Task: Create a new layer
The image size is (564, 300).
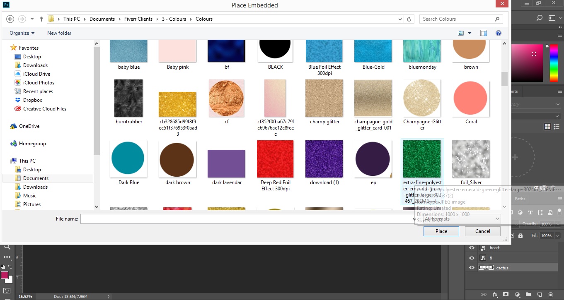Action: pos(539,295)
